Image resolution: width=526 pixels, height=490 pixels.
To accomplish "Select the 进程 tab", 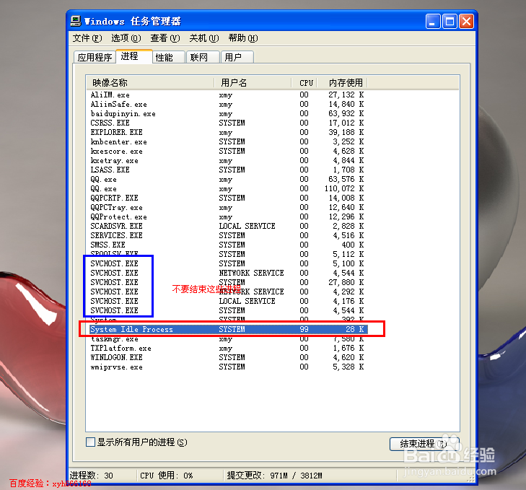I will pyautogui.click(x=134, y=56).
